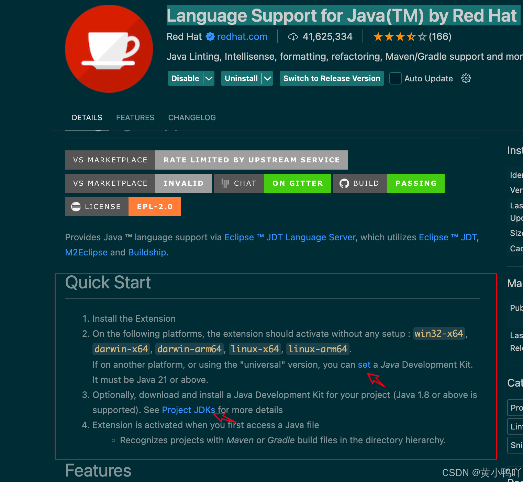Click the Chat on Gitter badge

tap(272, 183)
